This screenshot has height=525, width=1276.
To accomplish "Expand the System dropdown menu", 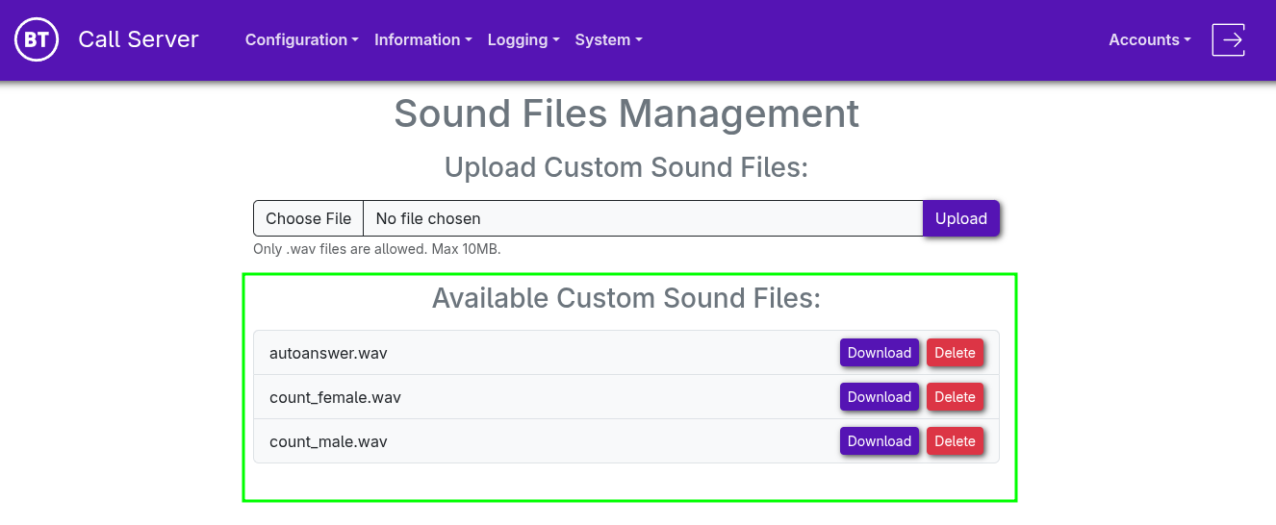I will click(x=608, y=39).
